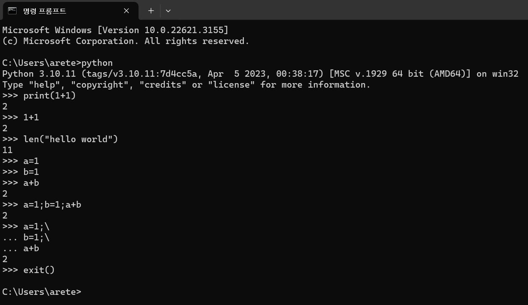Click the Python 3.10.11 version line
Image resolution: width=528 pixels, height=305 pixels.
click(260, 74)
